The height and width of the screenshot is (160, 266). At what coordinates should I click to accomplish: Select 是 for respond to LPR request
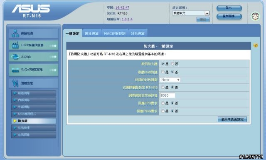[x=163, y=103]
